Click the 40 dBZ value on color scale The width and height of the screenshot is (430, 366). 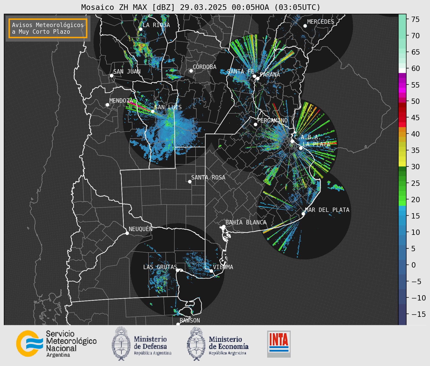pos(415,134)
